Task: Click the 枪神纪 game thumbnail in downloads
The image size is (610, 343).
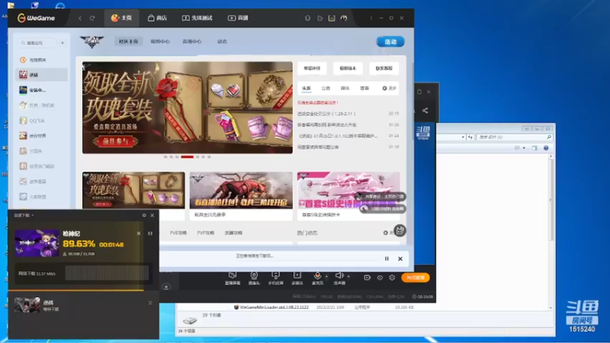Action: (x=37, y=243)
